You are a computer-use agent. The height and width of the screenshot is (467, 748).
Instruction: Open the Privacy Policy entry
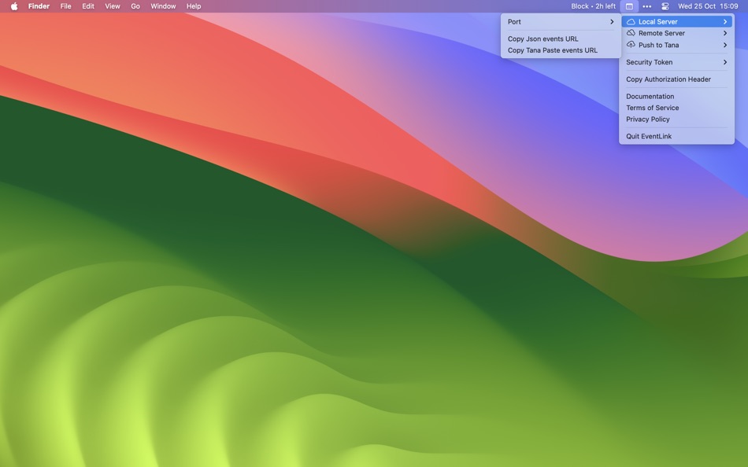click(x=676, y=120)
